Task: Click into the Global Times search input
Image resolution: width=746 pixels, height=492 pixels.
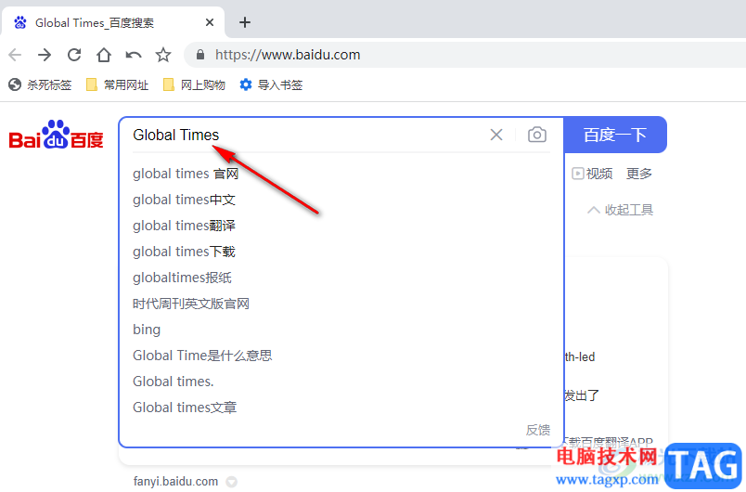Action: [x=304, y=135]
